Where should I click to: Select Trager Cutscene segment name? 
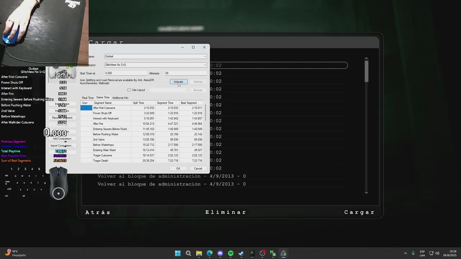112,155
